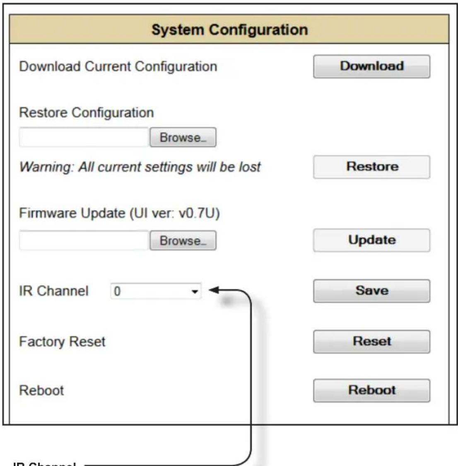Click the 'IR Channel' label beside the dropdown
Viewport: 458px width, 466px height.
[x=54, y=291]
